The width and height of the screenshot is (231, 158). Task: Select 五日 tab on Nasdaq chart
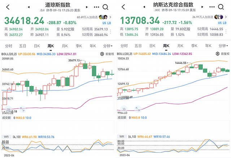pos(138,46)
